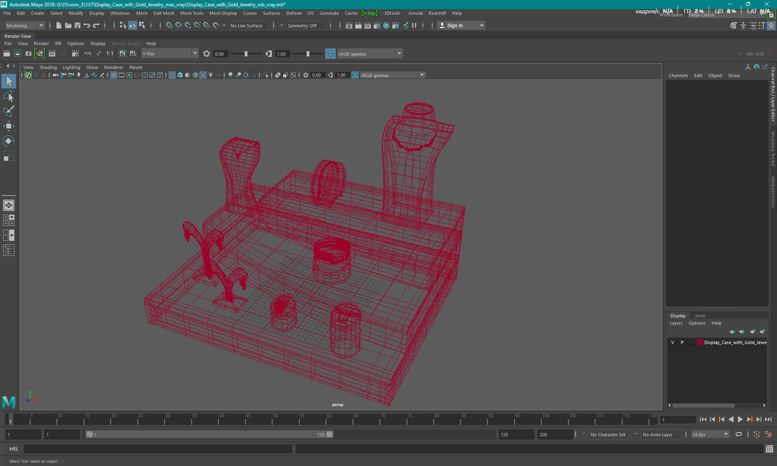Click the Save Scene icon
The width and height of the screenshot is (777, 466).
tap(77, 25)
